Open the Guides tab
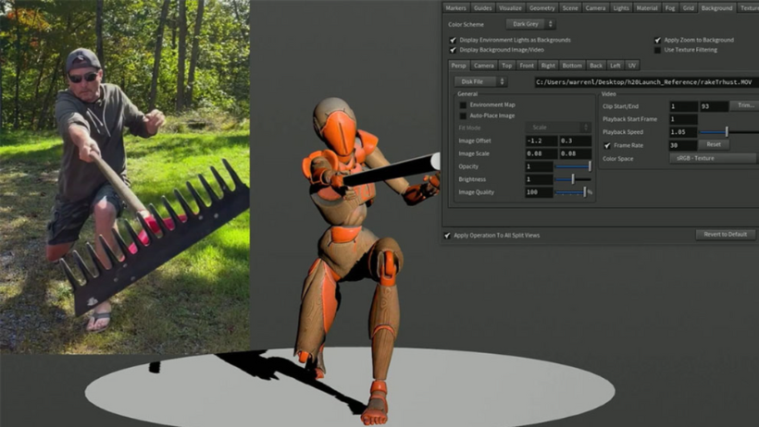The width and height of the screenshot is (759, 427). 482,7
